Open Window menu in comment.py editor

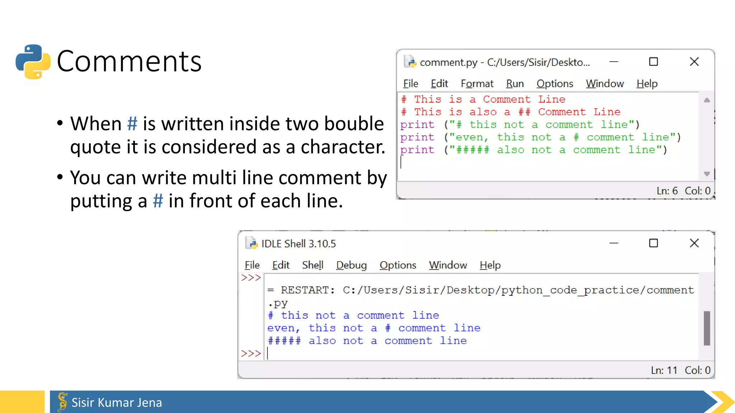coord(605,84)
